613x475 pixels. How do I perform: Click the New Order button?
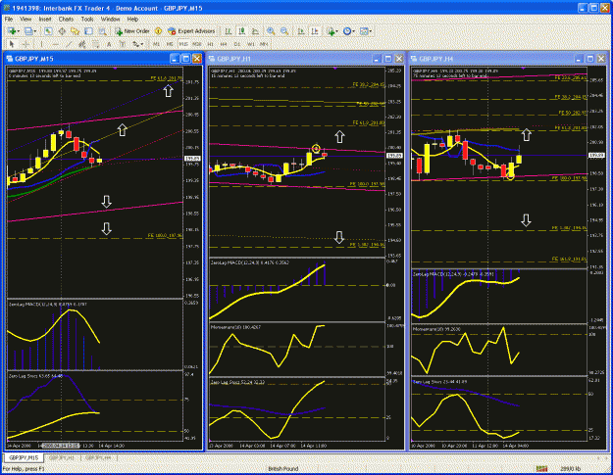[x=132, y=31]
